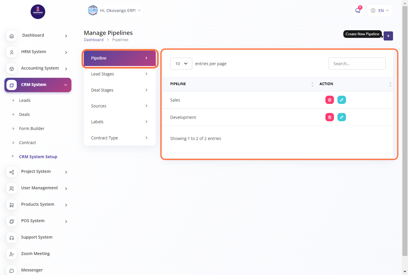The height and width of the screenshot is (275, 408).
Task: Delete the Sales pipeline with trash icon
Action: [330, 100]
